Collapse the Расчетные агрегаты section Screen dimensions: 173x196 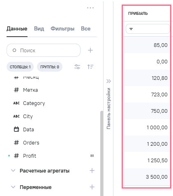[13, 170]
